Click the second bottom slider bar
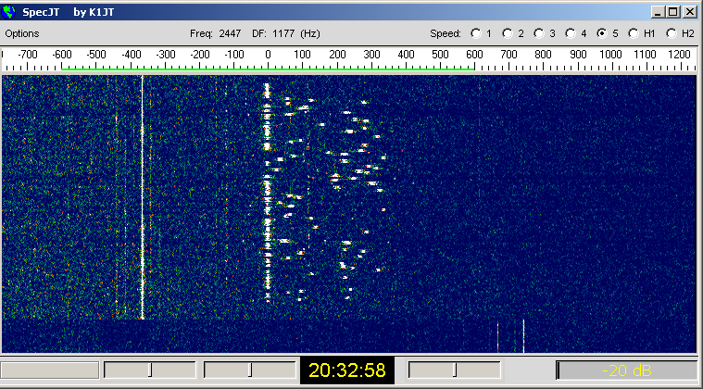This screenshot has width=703, height=389. point(150,370)
